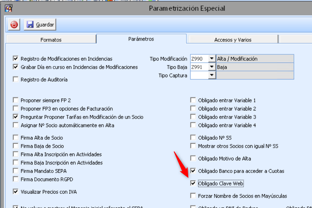Tick Obligado entrar Variable 1

click(x=193, y=100)
